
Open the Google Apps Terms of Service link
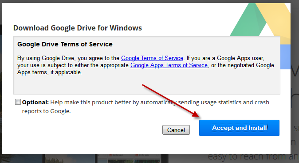pos(169,65)
